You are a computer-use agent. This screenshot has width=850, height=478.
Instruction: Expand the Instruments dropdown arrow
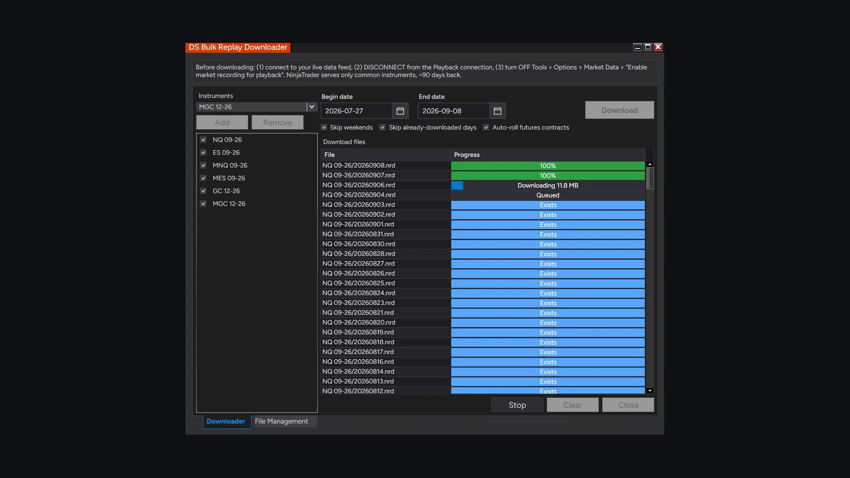(x=312, y=107)
